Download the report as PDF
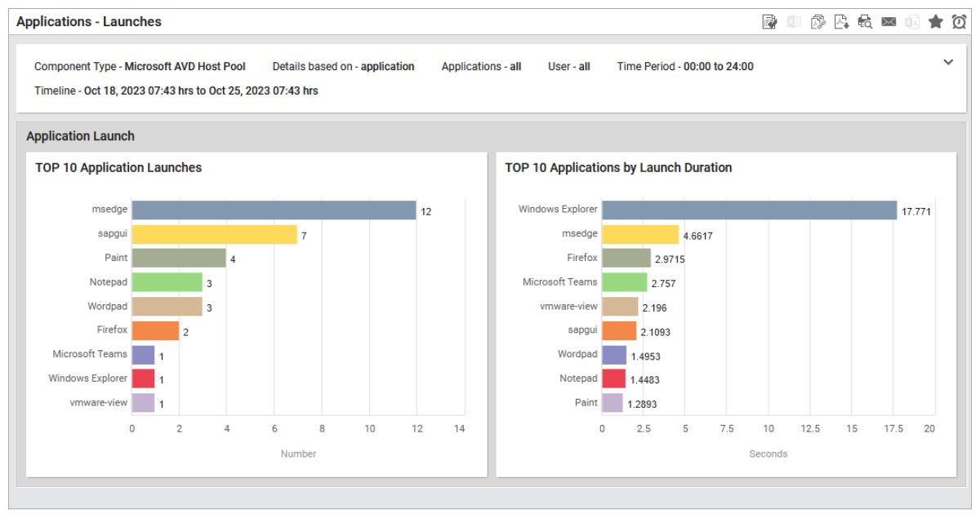The image size is (980, 518). point(841,22)
